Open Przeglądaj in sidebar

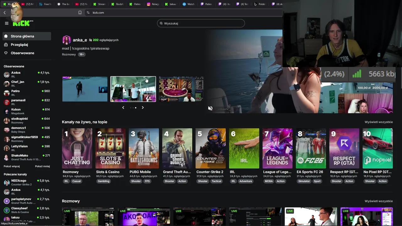(x=27, y=45)
